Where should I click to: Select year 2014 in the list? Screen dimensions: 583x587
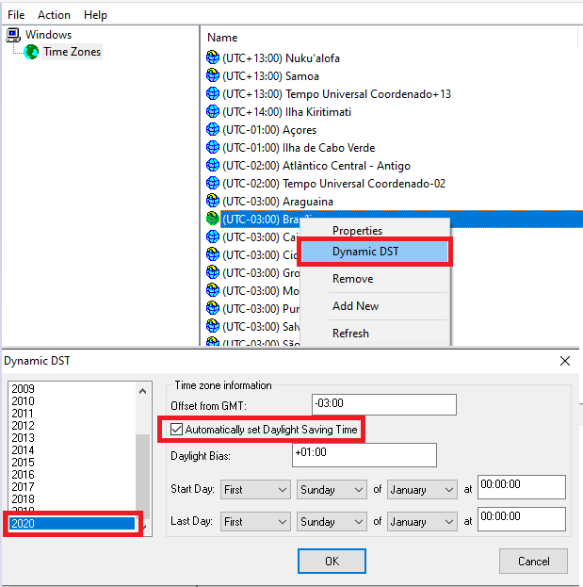coord(23,450)
